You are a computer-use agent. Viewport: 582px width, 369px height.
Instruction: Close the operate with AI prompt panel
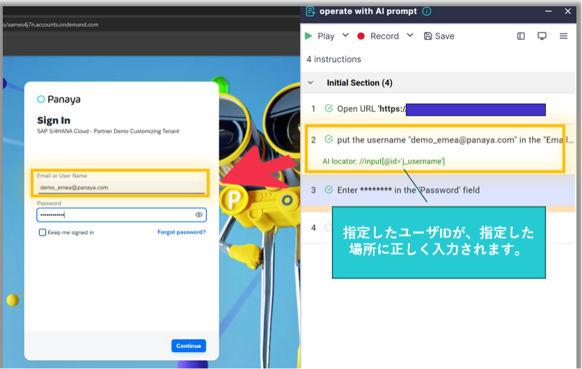[568, 12]
